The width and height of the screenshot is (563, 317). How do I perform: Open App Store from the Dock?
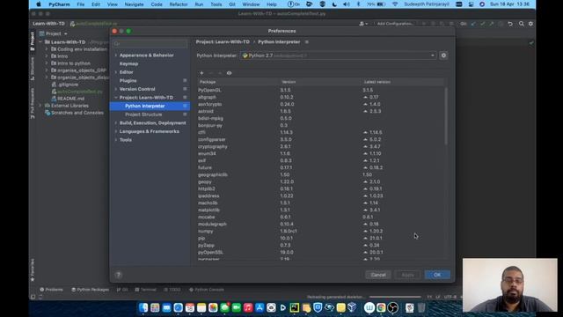260,307
